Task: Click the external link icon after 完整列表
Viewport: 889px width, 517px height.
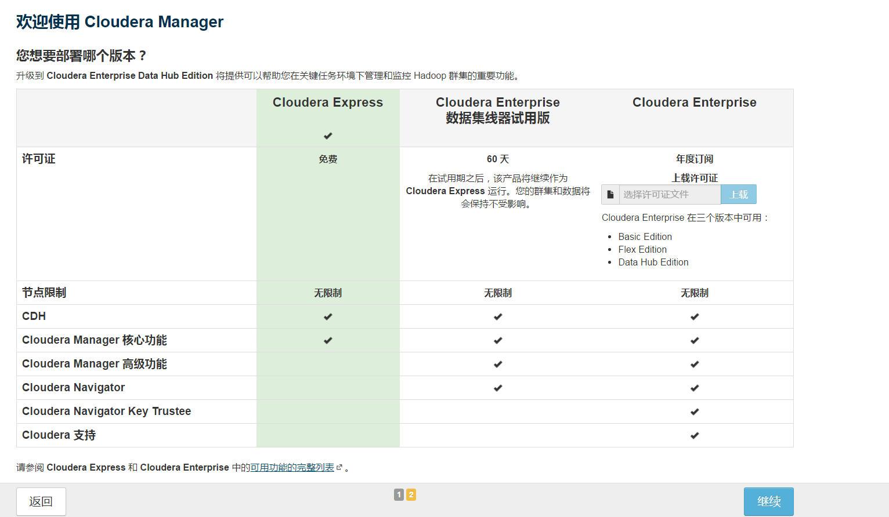Action: click(339, 467)
